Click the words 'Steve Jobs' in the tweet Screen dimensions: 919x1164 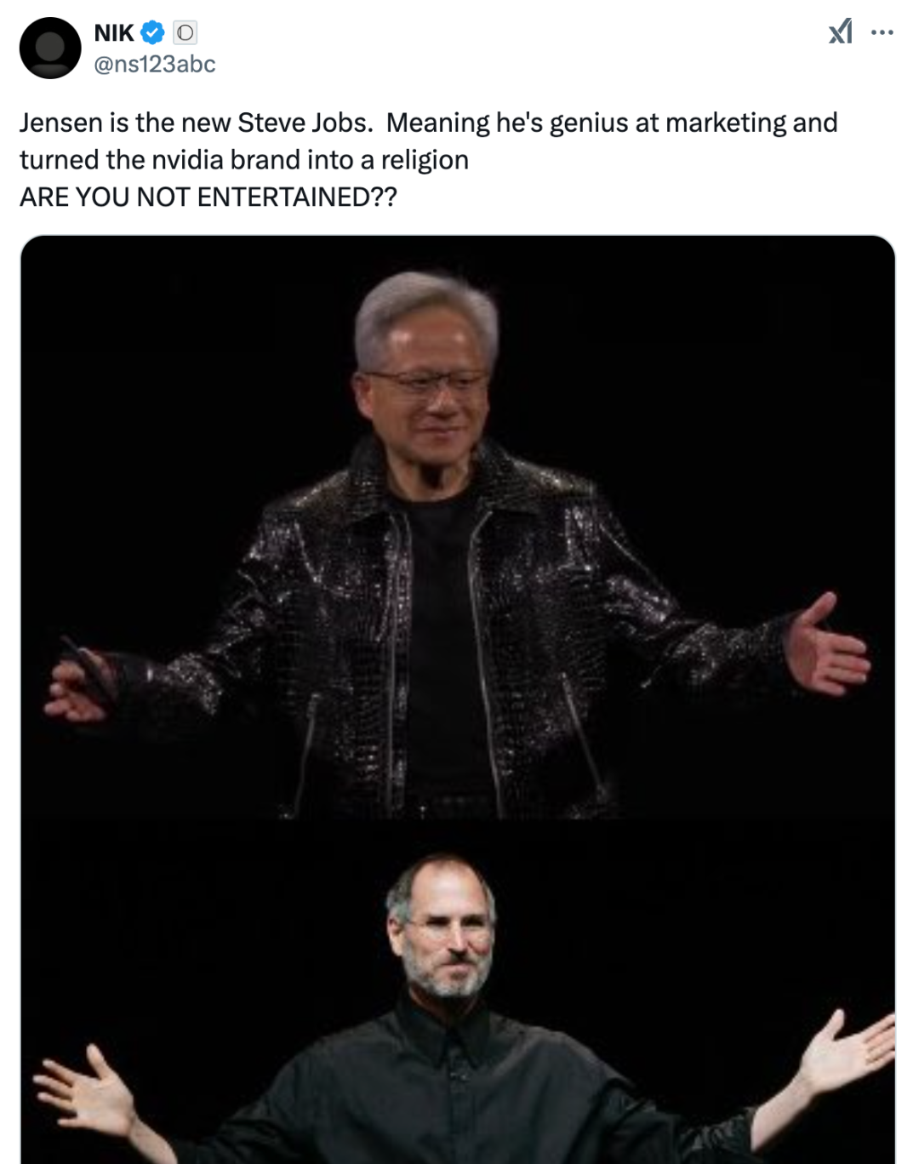(303, 123)
